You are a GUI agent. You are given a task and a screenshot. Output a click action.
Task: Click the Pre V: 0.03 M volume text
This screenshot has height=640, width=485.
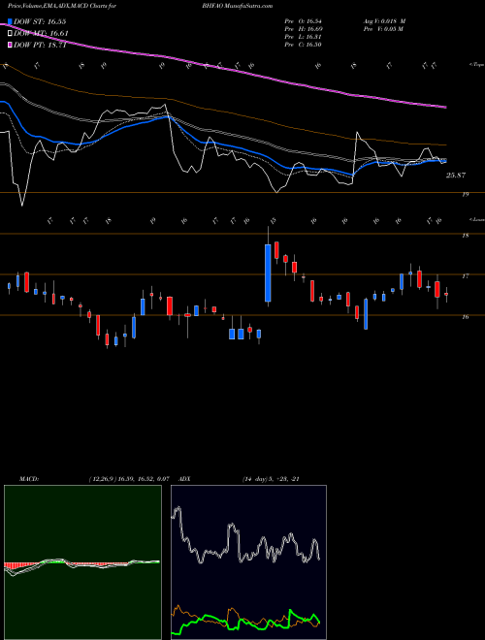(x=382, y=29)
